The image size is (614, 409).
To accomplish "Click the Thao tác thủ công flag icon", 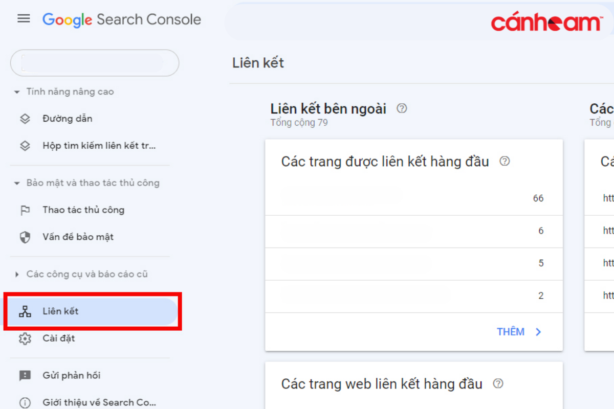I will (25, 210).
